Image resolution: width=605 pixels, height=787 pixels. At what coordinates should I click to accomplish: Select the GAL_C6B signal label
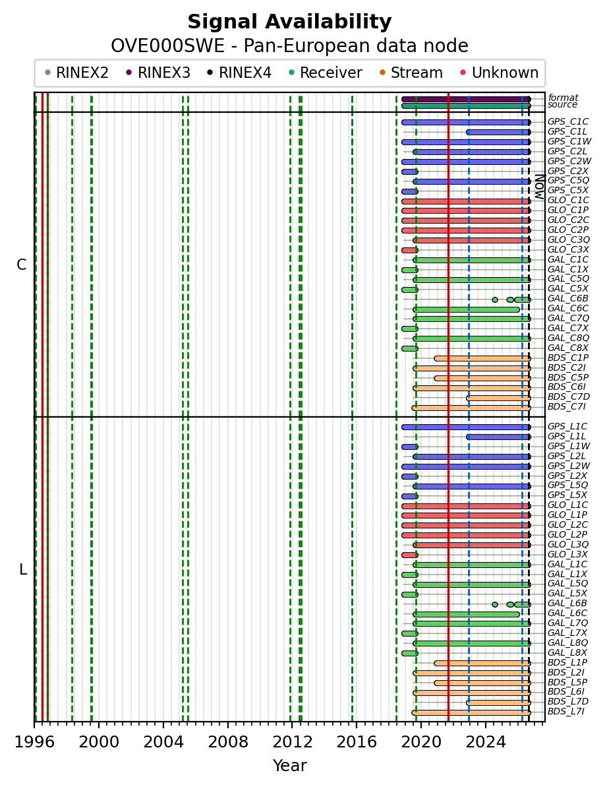pos(568,299)
